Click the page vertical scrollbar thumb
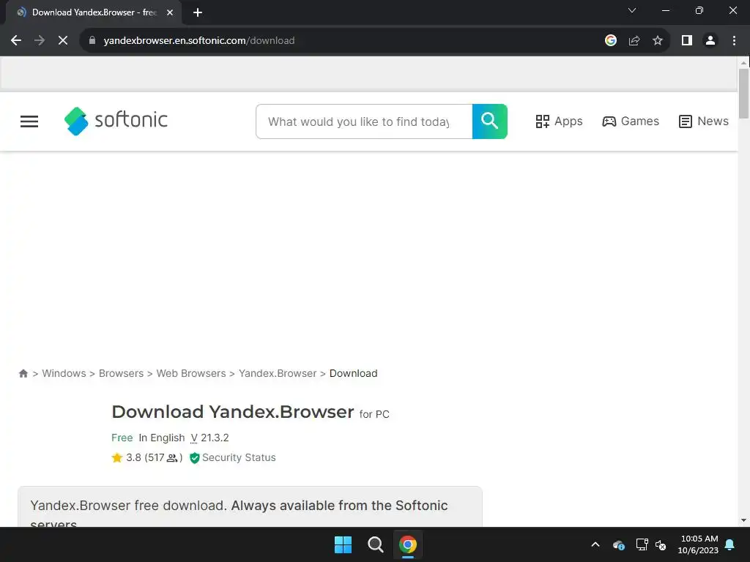This screenshot has height=562, width=750. (743, 93)
